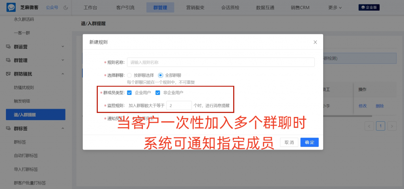Click 确定 button in dialog
Screen dimensions: 404x189
point(309,143)
